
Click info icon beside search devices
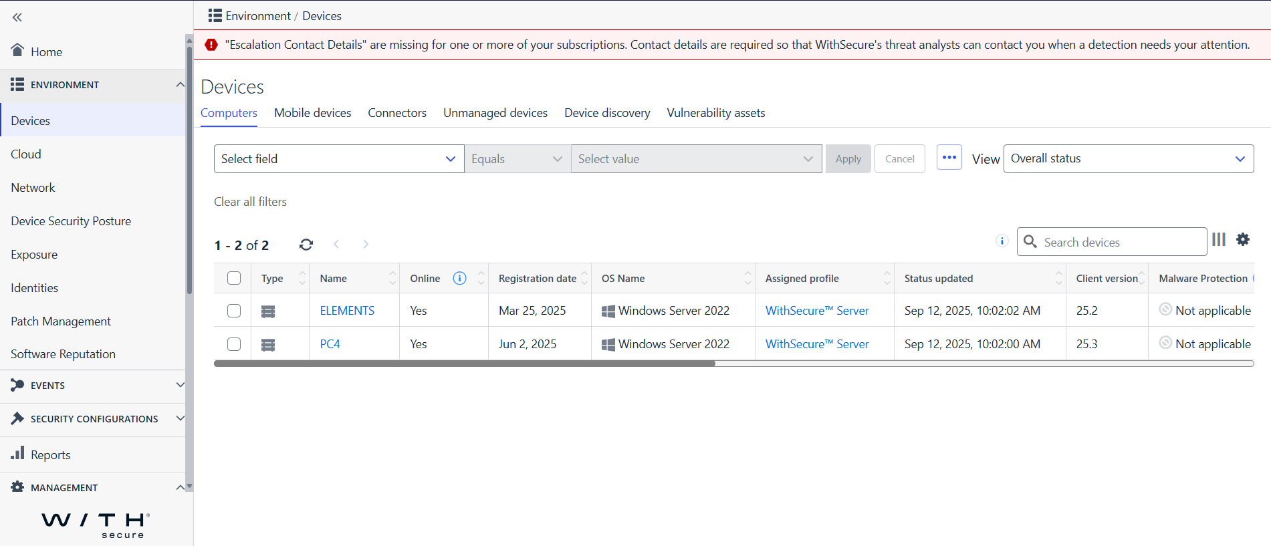pyautogui.click(x=1002, y=241)
